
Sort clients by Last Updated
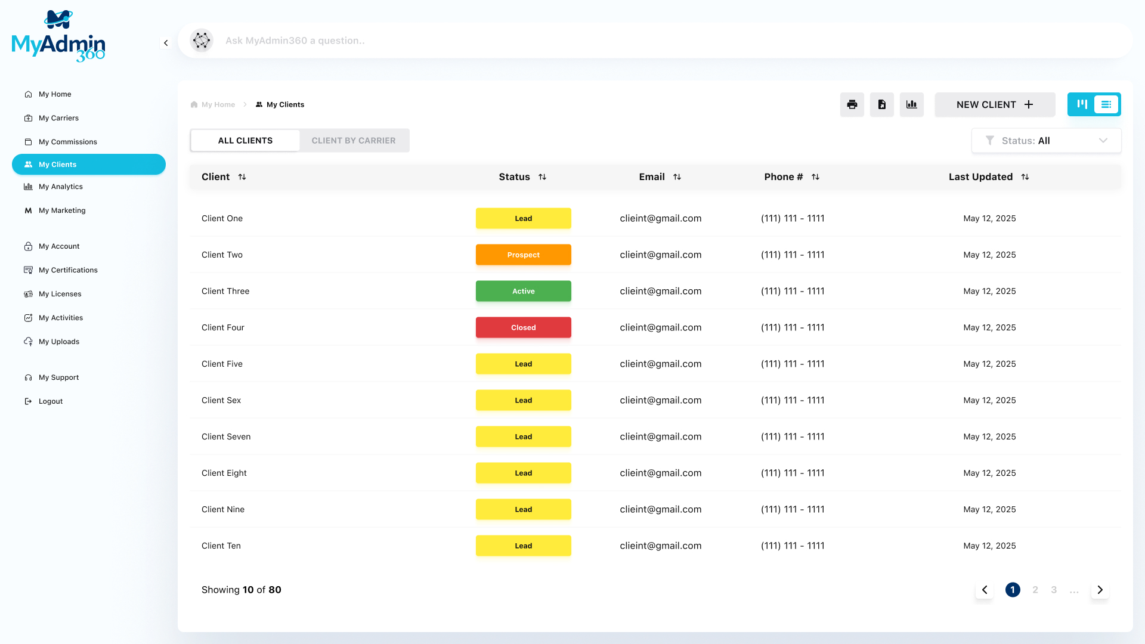1025,177
